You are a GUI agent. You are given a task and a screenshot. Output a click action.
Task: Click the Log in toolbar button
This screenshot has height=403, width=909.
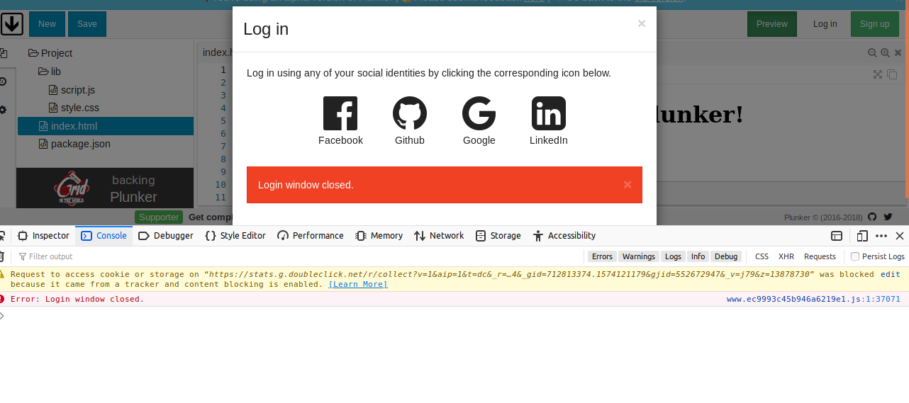(x=825, y=24)
